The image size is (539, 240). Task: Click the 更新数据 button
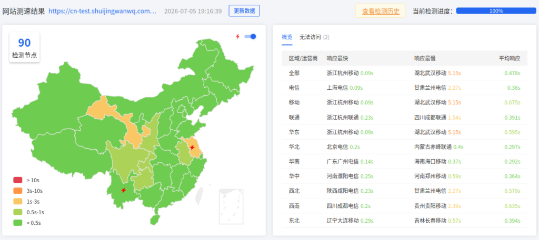point(244,11)
